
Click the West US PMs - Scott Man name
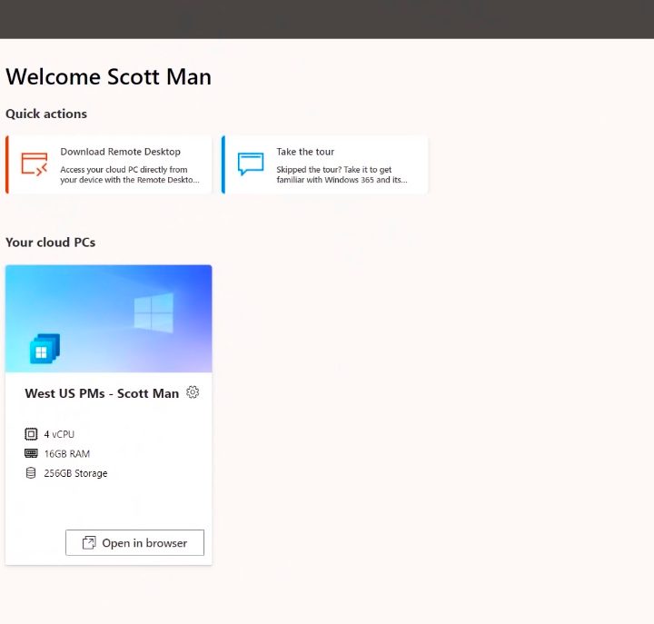(x=102, y=393)
